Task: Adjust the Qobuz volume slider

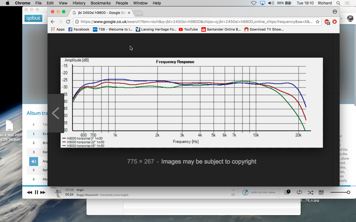Action: coord(340,192)
